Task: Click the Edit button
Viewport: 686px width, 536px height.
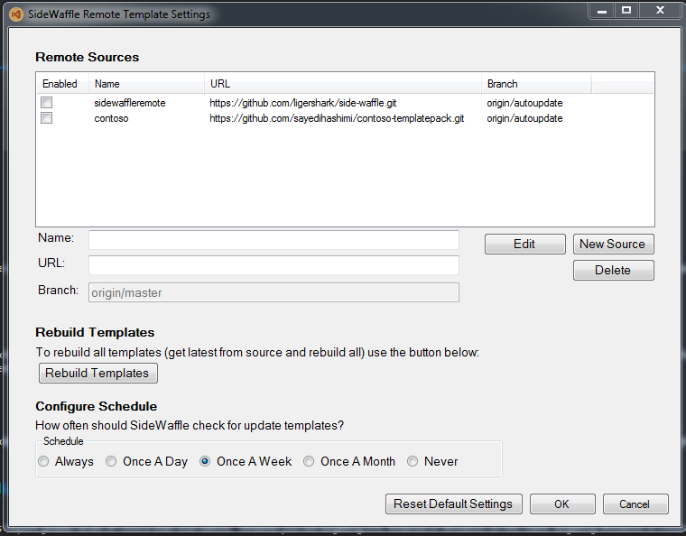Action: pos(525,244)
